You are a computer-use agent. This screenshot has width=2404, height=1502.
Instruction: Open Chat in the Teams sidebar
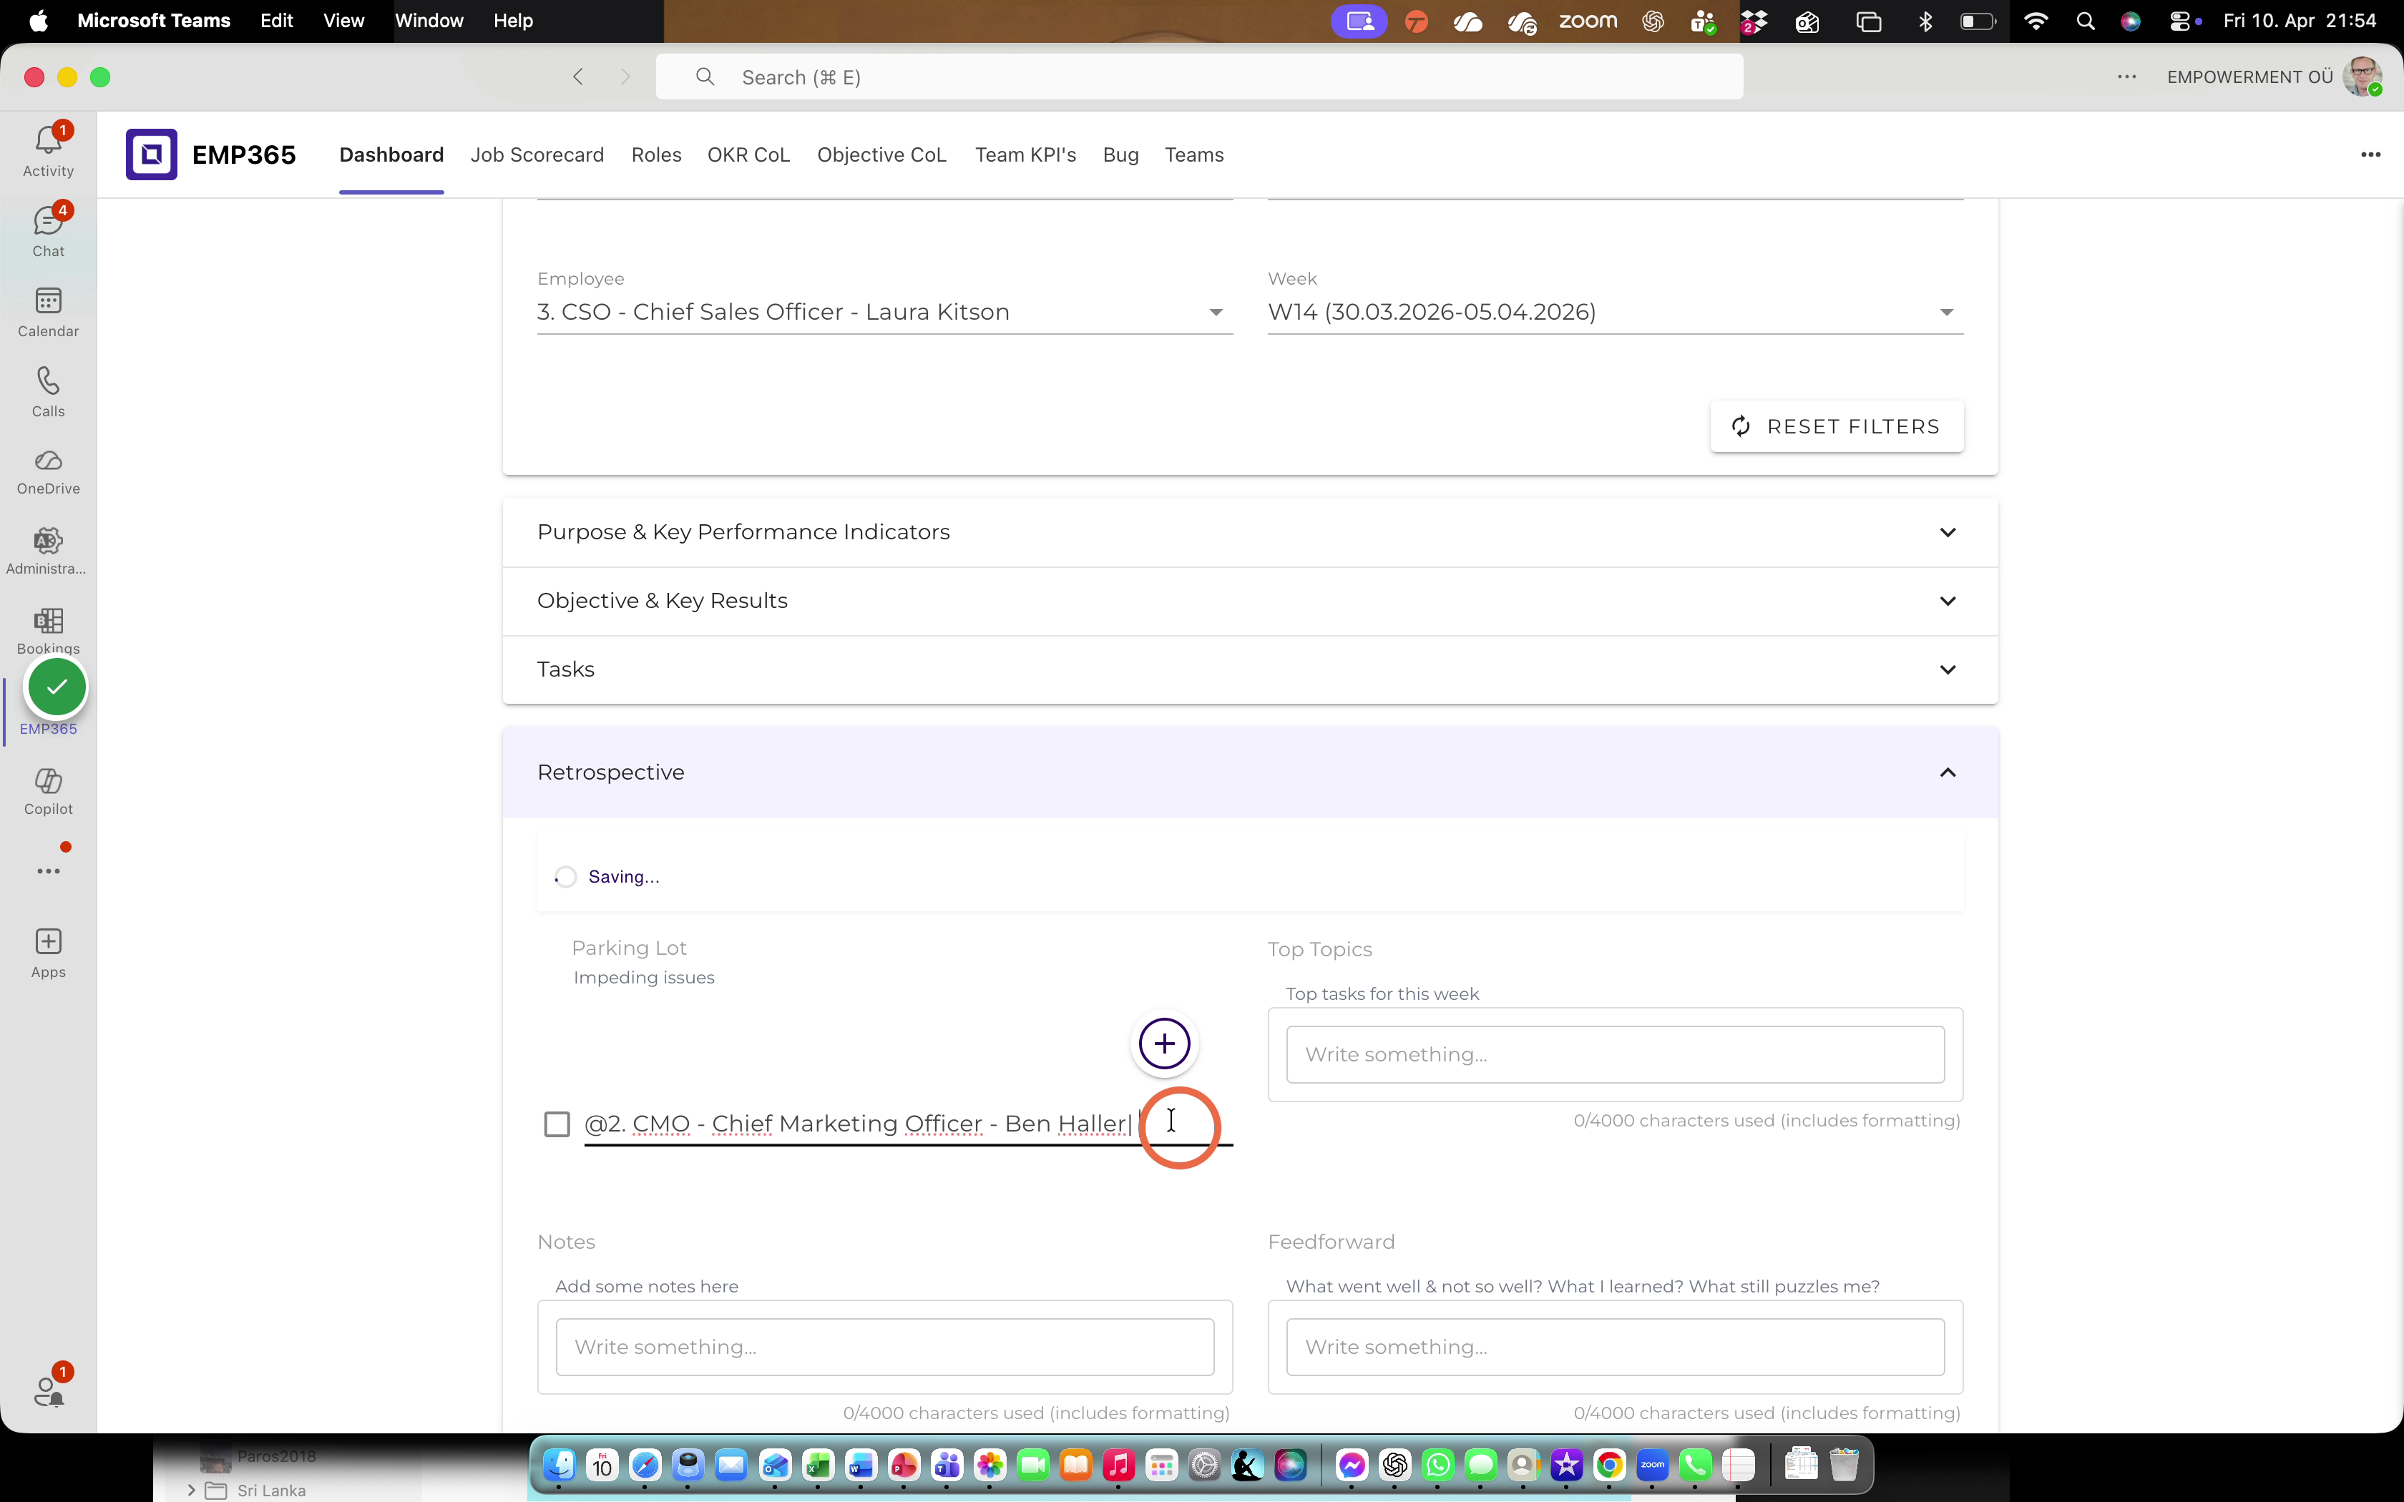pos(48,232)
